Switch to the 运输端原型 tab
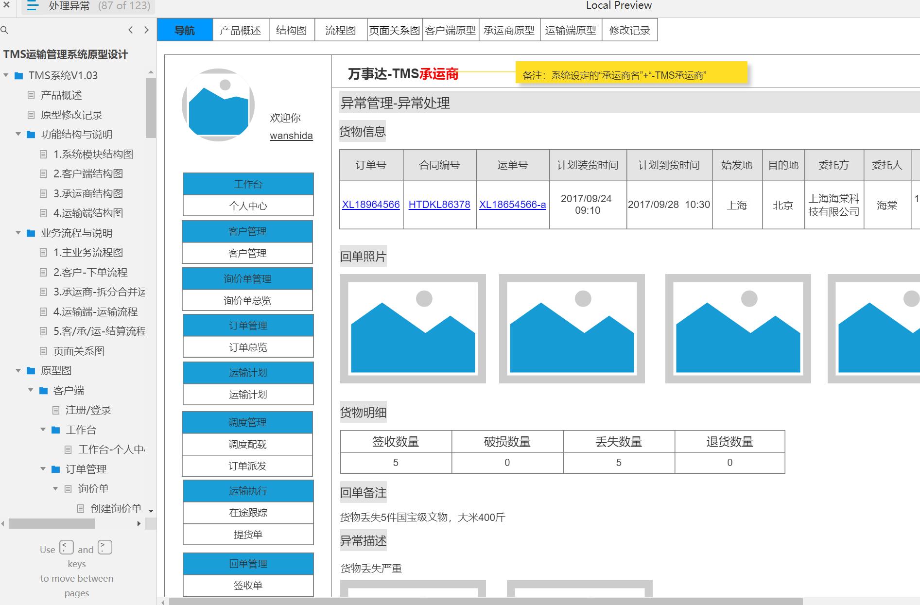 pyautogui.click(x=571, y=30)
